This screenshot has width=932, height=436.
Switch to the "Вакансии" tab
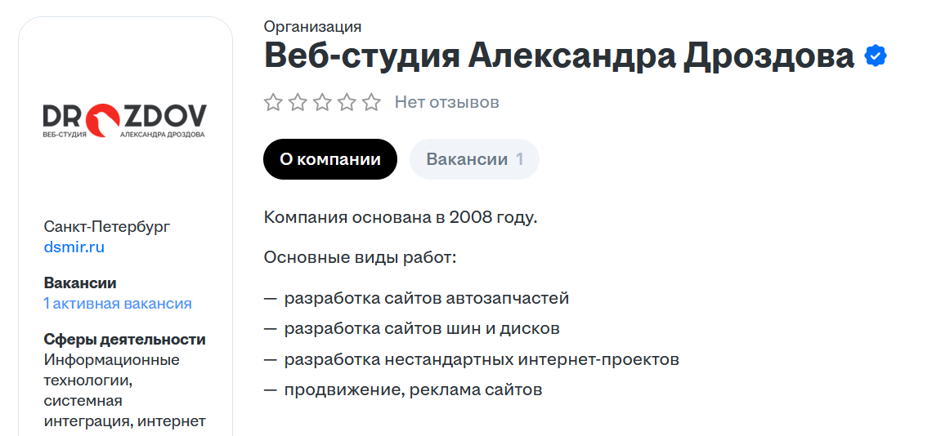(467, 159)
